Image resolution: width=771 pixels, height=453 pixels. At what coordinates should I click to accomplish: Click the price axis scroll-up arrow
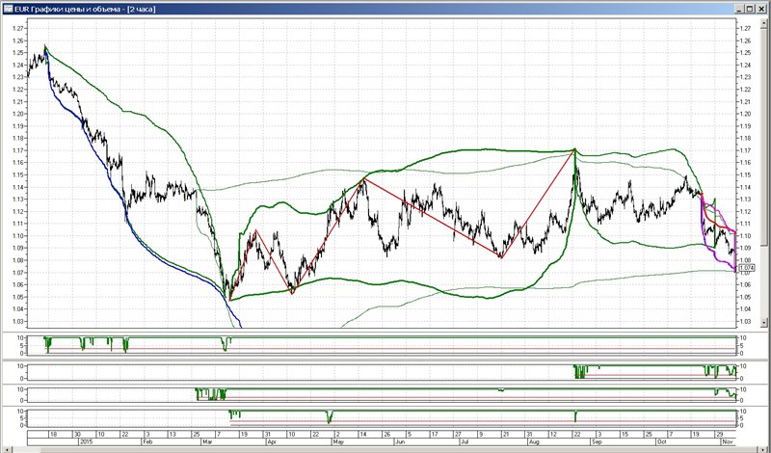[x=764, y=22]
